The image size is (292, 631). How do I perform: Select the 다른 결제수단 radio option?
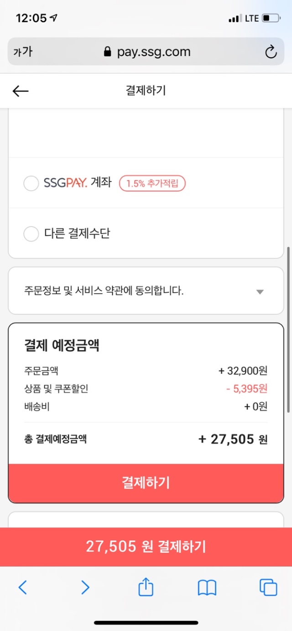pos(31,234)
